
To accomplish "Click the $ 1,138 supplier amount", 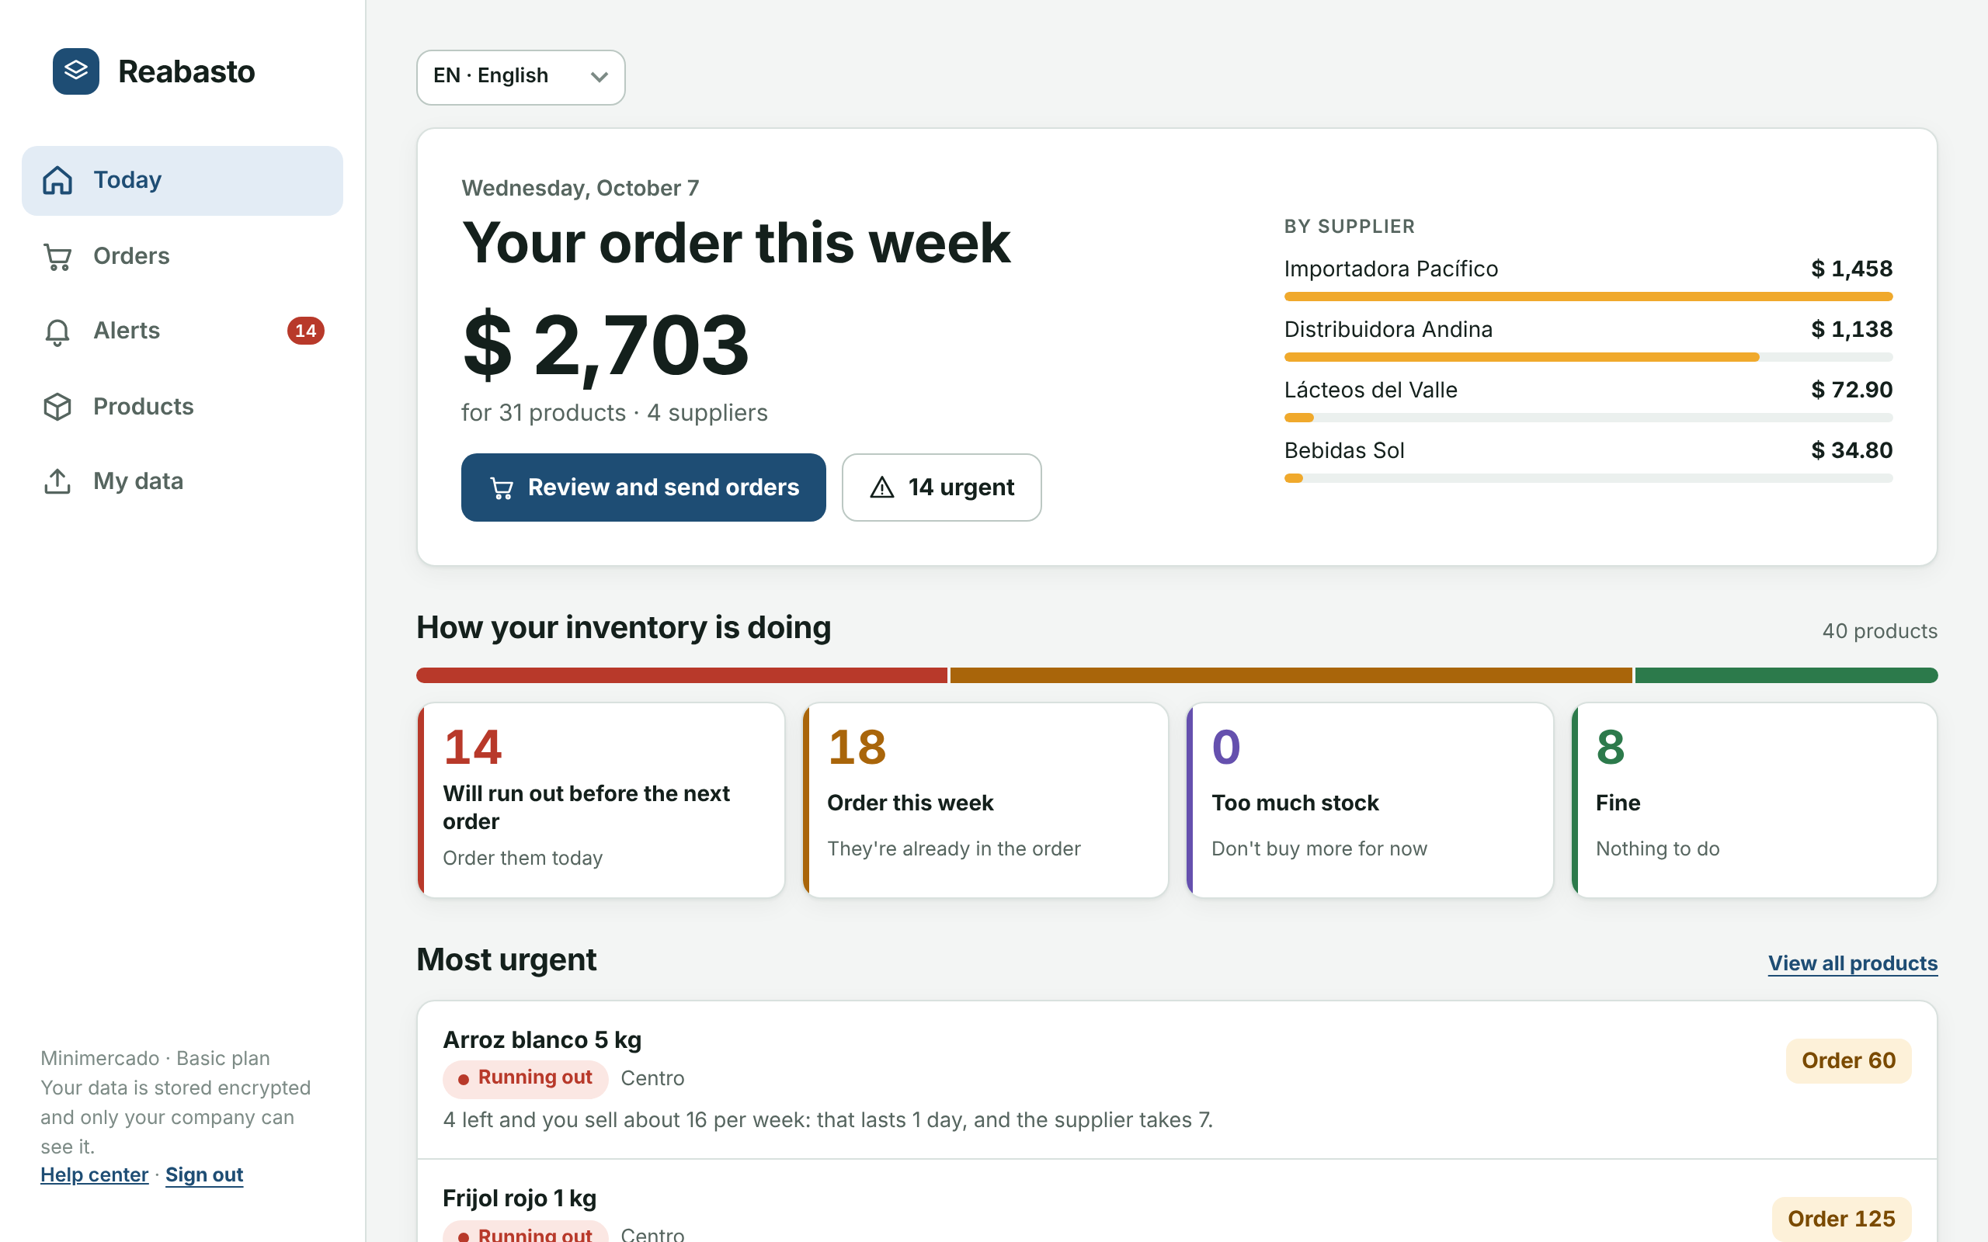I will click(1851, 329).
